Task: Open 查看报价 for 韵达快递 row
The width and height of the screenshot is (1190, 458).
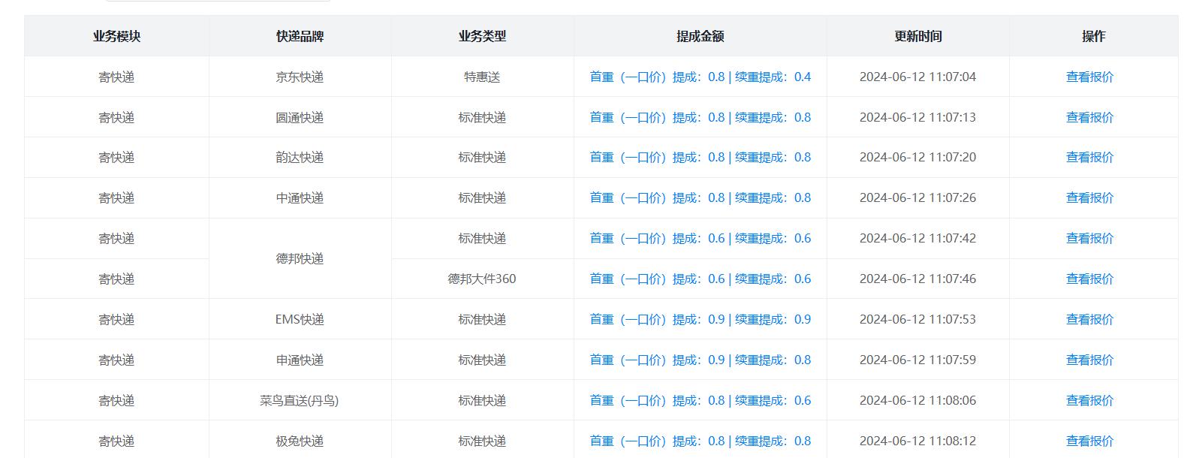Action: 1089,157
